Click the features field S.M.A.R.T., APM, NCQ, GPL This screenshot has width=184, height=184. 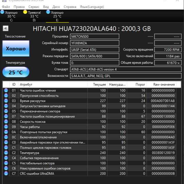pyautogui.click(x=126, y=76)
